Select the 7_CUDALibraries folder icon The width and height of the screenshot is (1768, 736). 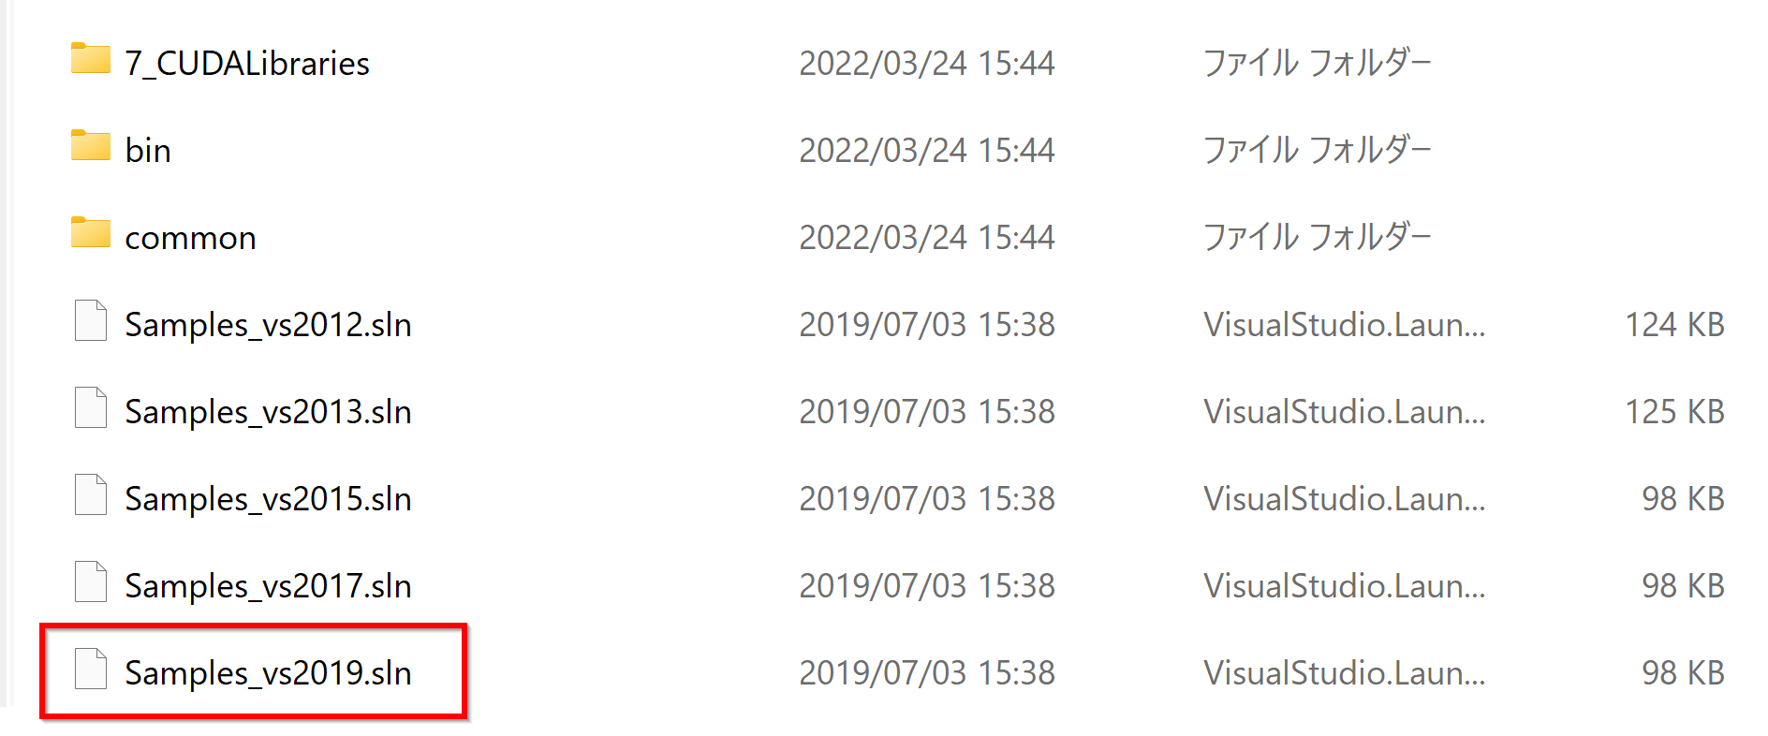[91, 59]
